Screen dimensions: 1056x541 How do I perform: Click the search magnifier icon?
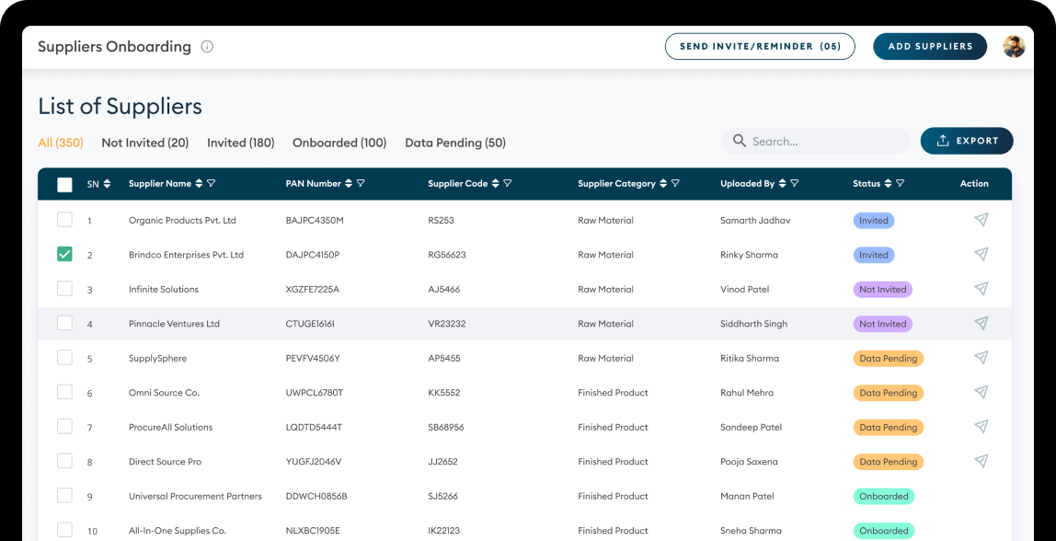(x=740, y=141)
